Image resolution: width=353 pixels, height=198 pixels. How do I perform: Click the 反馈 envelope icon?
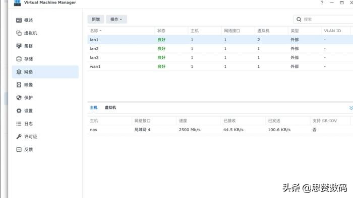19,150
